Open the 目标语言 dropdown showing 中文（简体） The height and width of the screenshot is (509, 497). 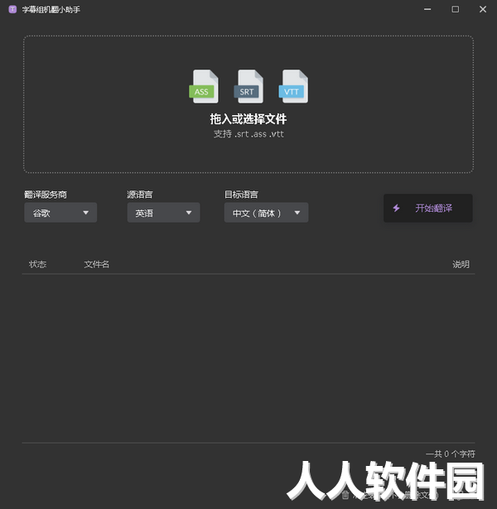(x=266, y=213)
